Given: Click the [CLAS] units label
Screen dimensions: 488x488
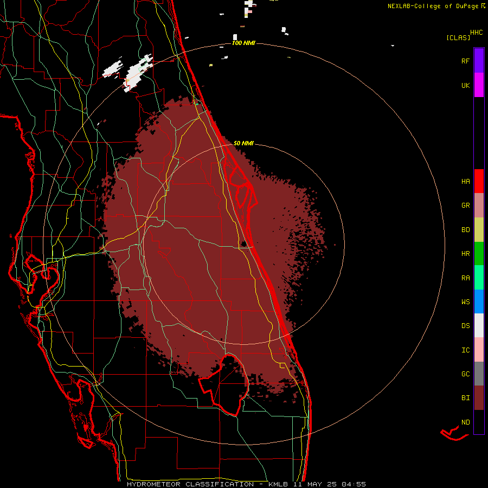Looking at the screenshot, I should click(x=458, y=37).
